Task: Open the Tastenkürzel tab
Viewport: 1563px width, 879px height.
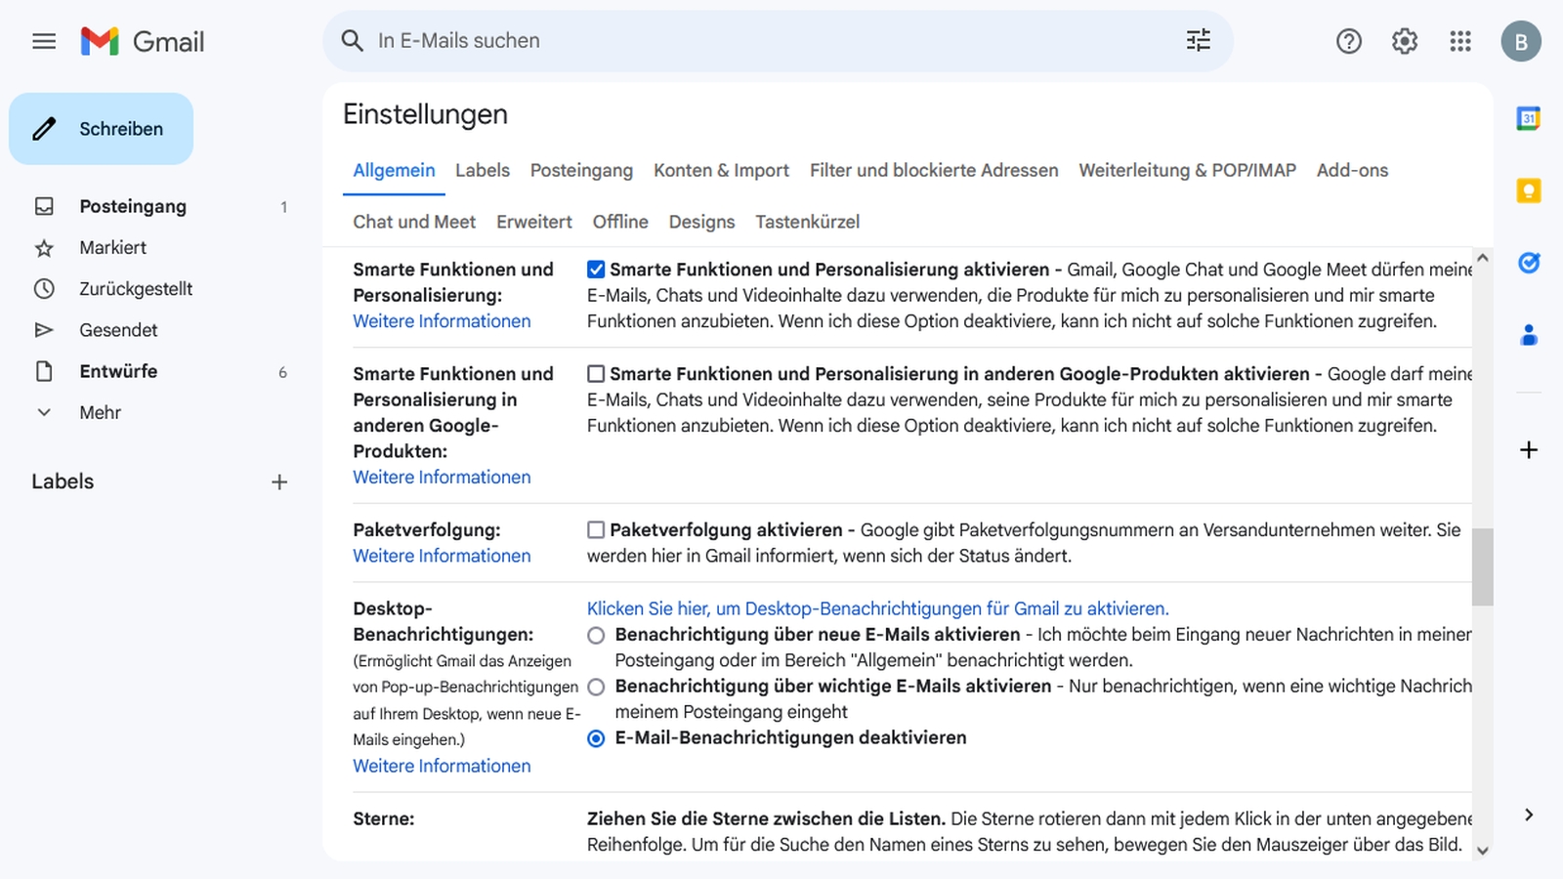Action: click(807, 222)
